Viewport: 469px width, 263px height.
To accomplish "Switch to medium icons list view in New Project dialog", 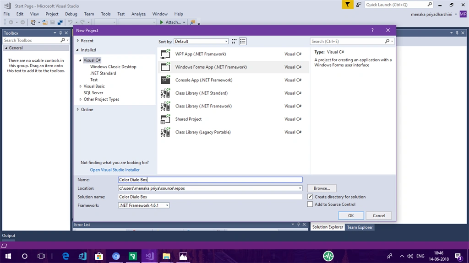I will 243,41.
